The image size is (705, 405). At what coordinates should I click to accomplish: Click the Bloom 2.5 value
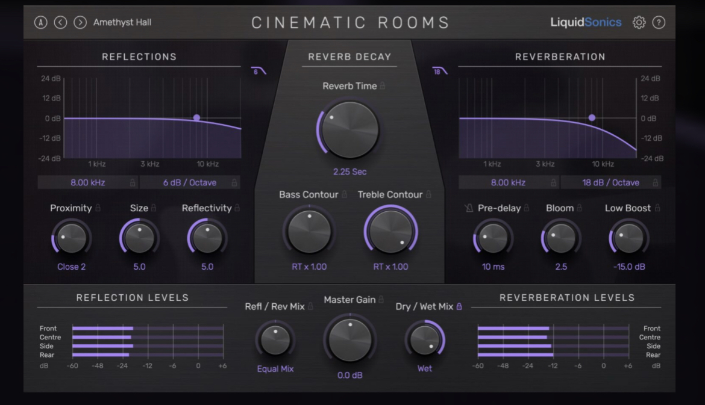(x=560, y=267)
